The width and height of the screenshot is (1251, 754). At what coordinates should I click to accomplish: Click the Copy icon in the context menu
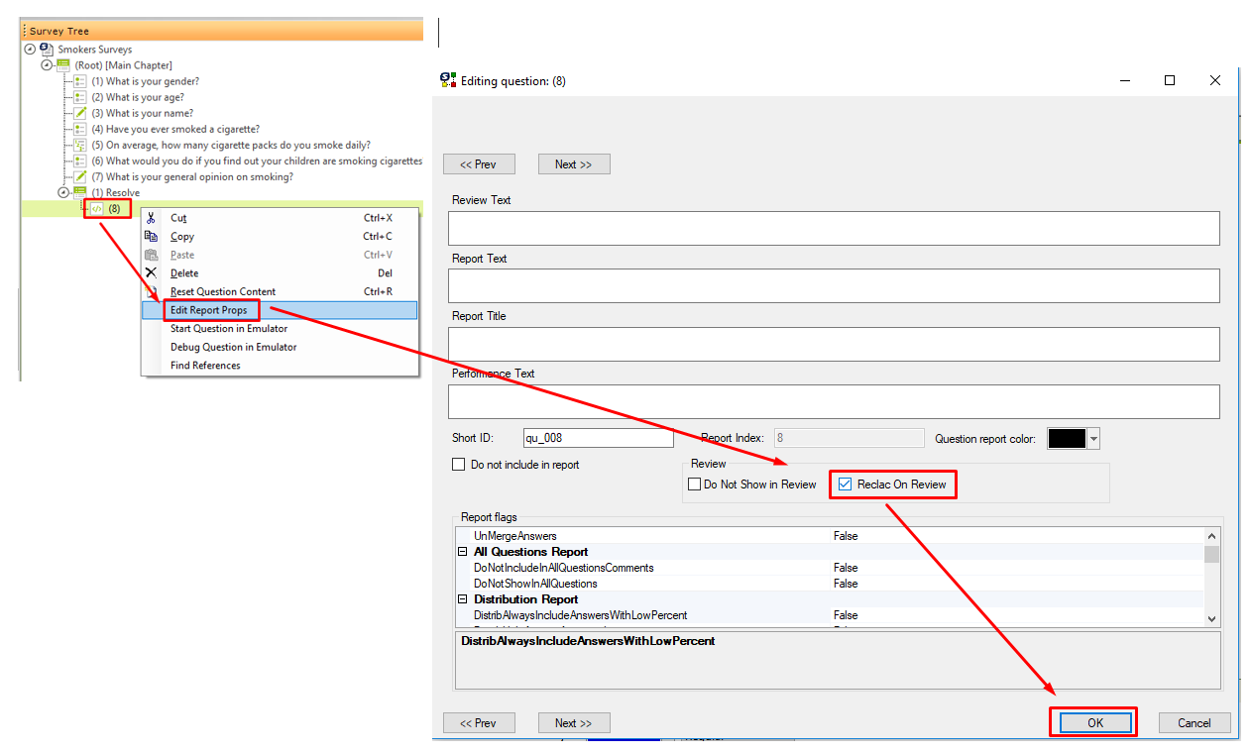(x=151, y=237)
